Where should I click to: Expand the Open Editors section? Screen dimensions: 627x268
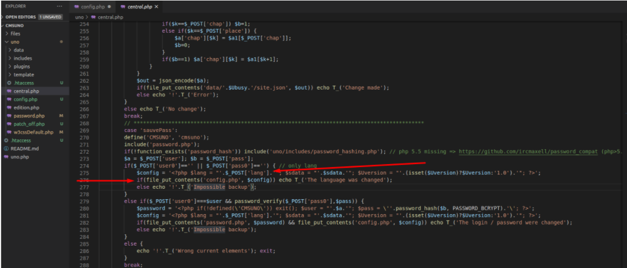(3, 17)
